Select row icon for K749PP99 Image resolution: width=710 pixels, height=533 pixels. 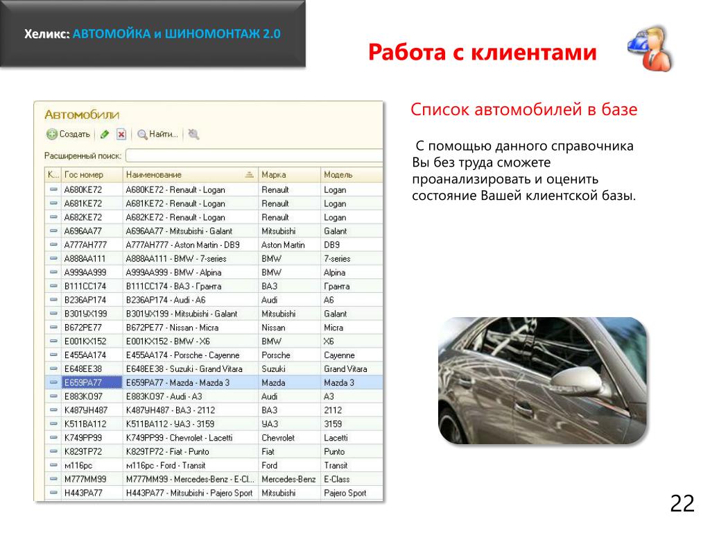point(53,438)
